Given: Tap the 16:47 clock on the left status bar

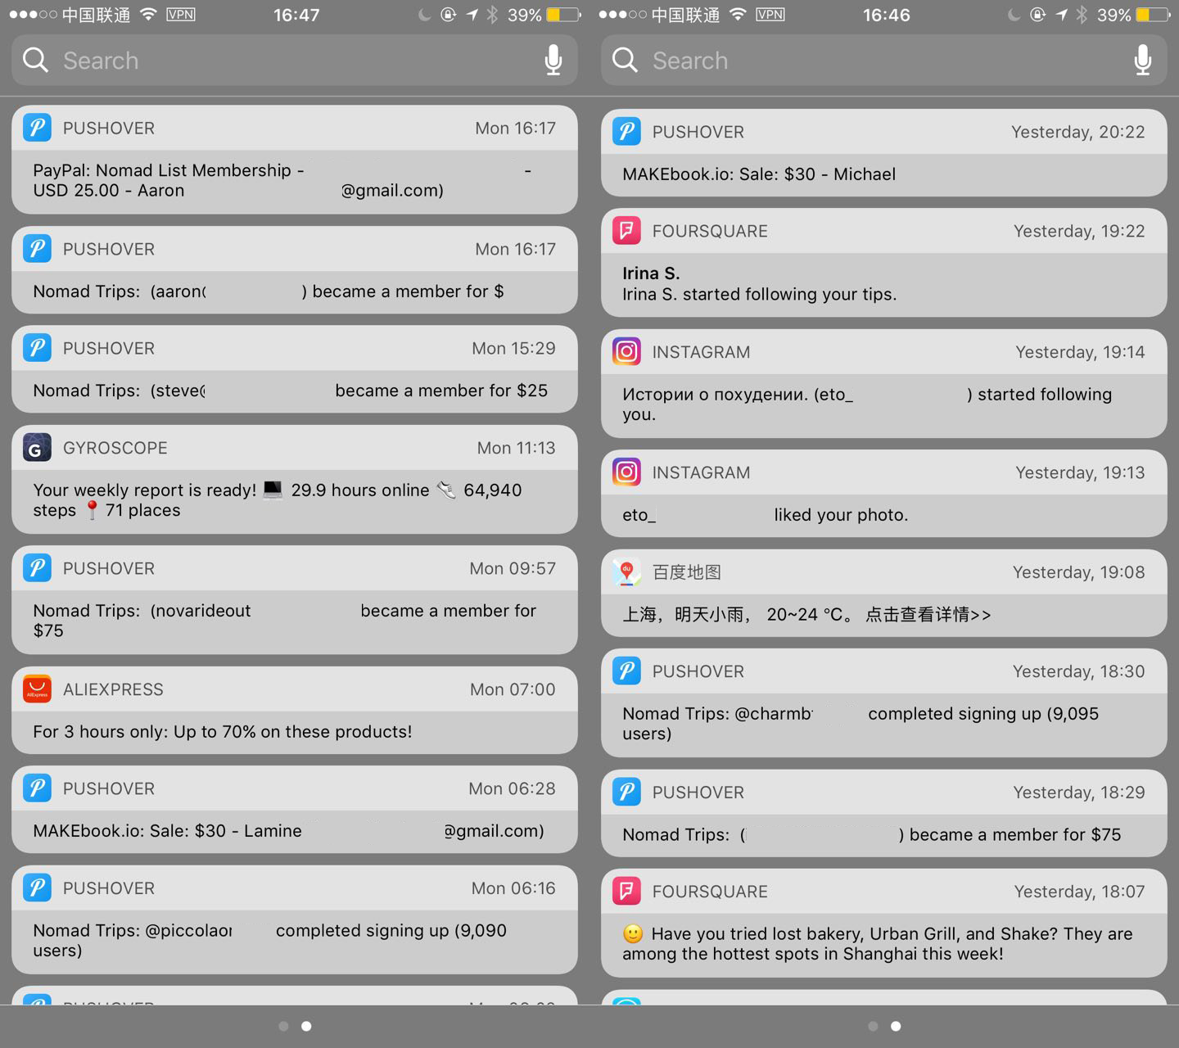Looking at the screenshot, I should (296, 15).
